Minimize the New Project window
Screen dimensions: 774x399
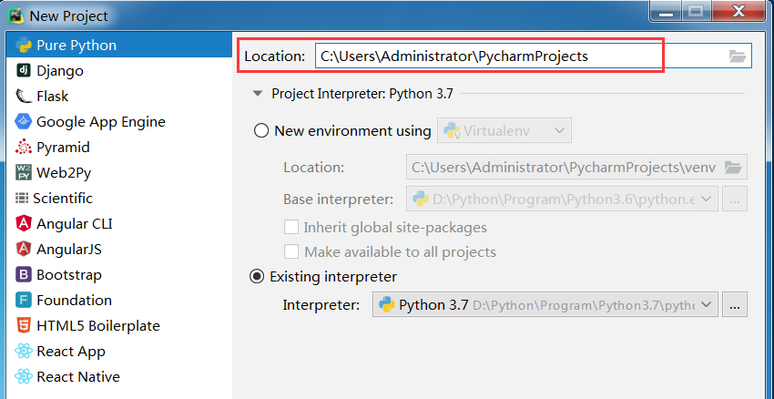[666, 12]
